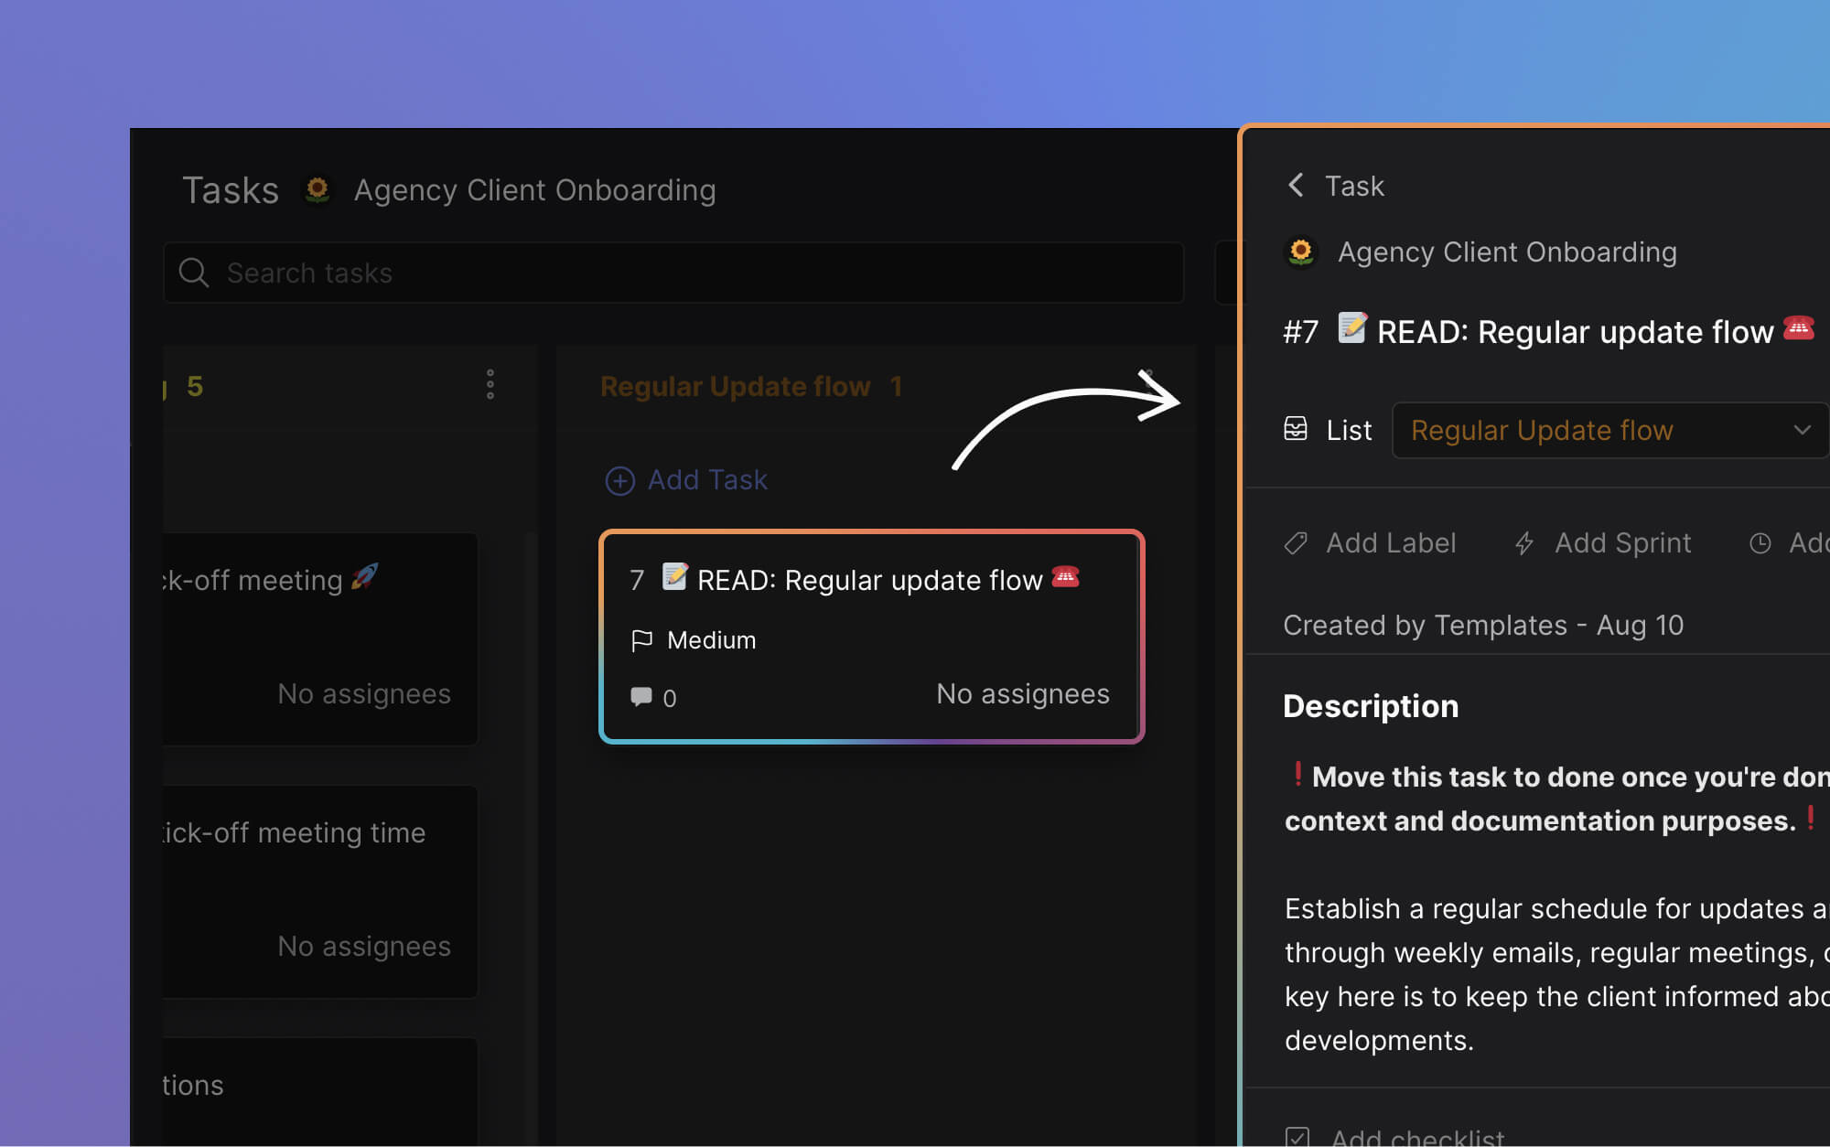1830x1147 pixels.
Task: Click the comment bubble icon on the task card
Action: 641,696
